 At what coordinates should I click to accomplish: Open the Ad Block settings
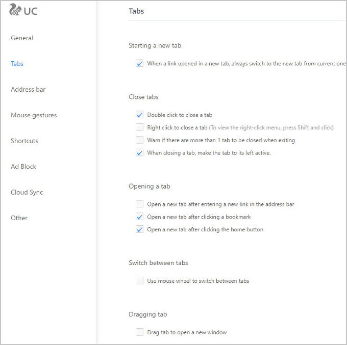coord(23,167)
